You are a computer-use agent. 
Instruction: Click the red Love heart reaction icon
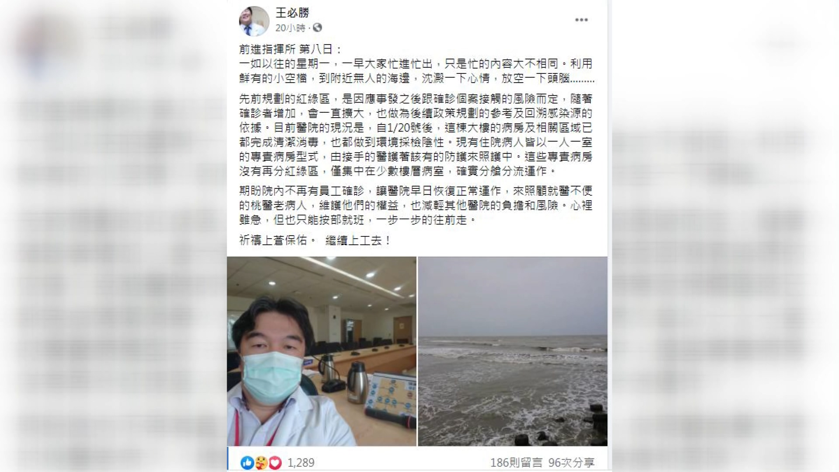click(x=275, y=462)
